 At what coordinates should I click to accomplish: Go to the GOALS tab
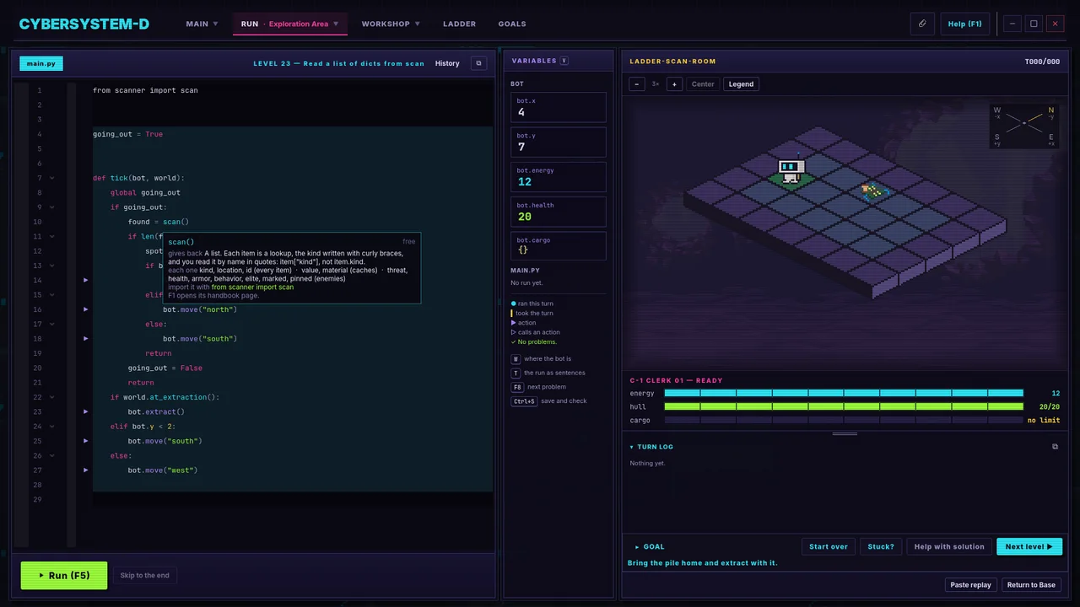click(512, 24)
